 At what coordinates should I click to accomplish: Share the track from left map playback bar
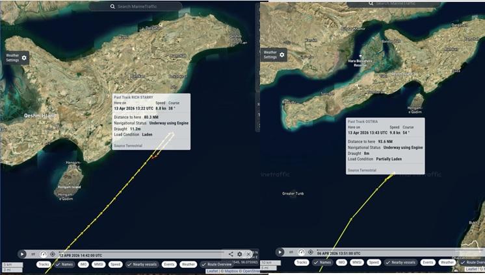231,254
